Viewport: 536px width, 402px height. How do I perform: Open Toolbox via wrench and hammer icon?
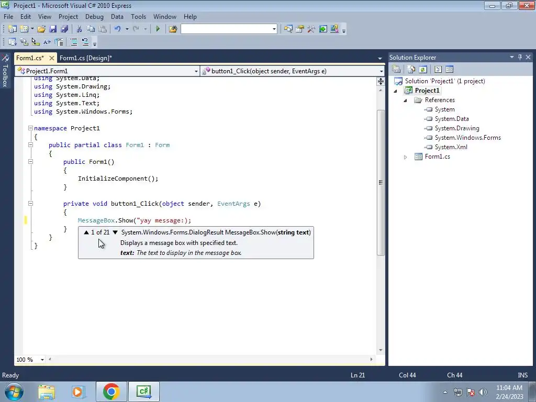(x=311, y=29)
